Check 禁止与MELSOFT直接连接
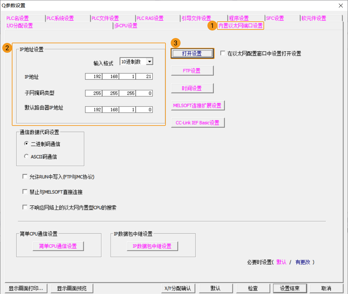Viewport: 348px width, 294px height. pyautogui.click(x=25, y=192)
